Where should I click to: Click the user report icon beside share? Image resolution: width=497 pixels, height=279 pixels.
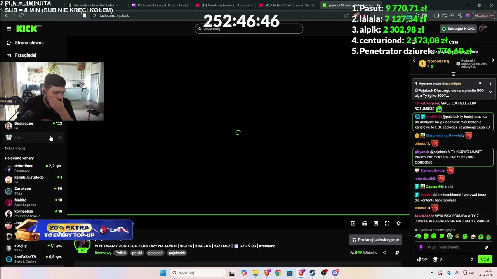click(397, 253)
